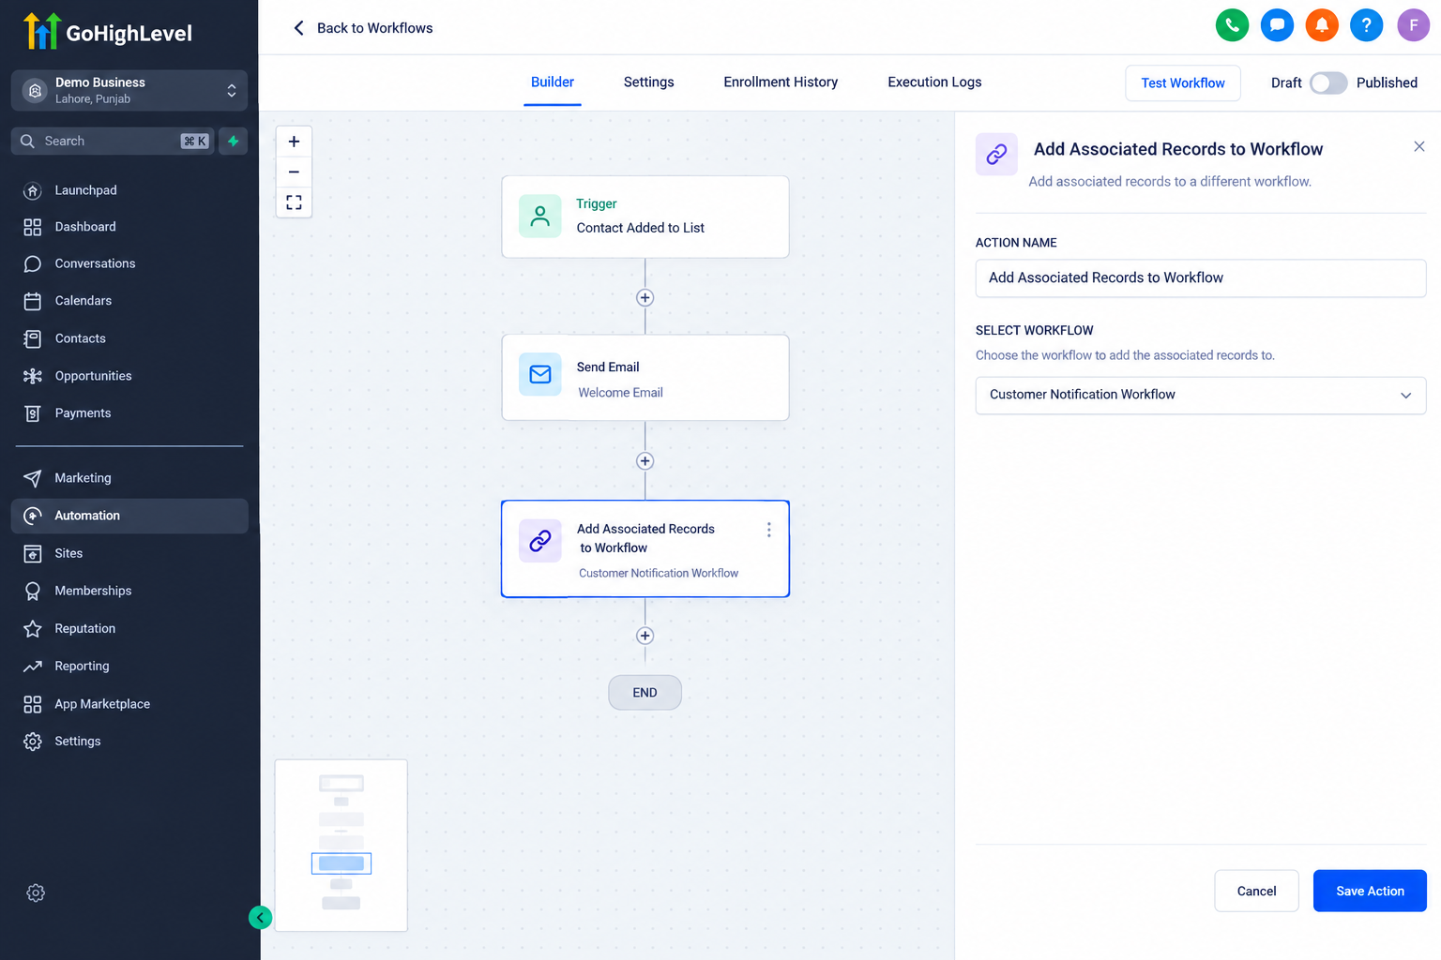Cancel the action edit
This screenshot has width=1441, height=960.
click(1256, 891)
